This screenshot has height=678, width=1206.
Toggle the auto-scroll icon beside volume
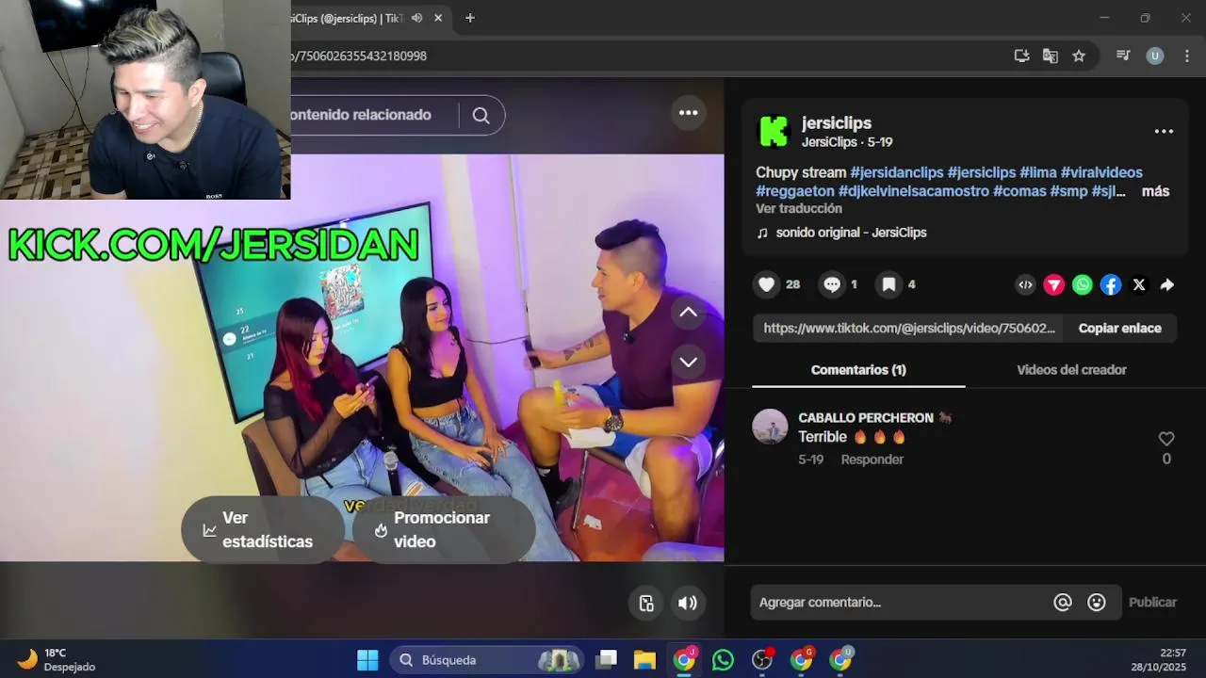[646, 604]
